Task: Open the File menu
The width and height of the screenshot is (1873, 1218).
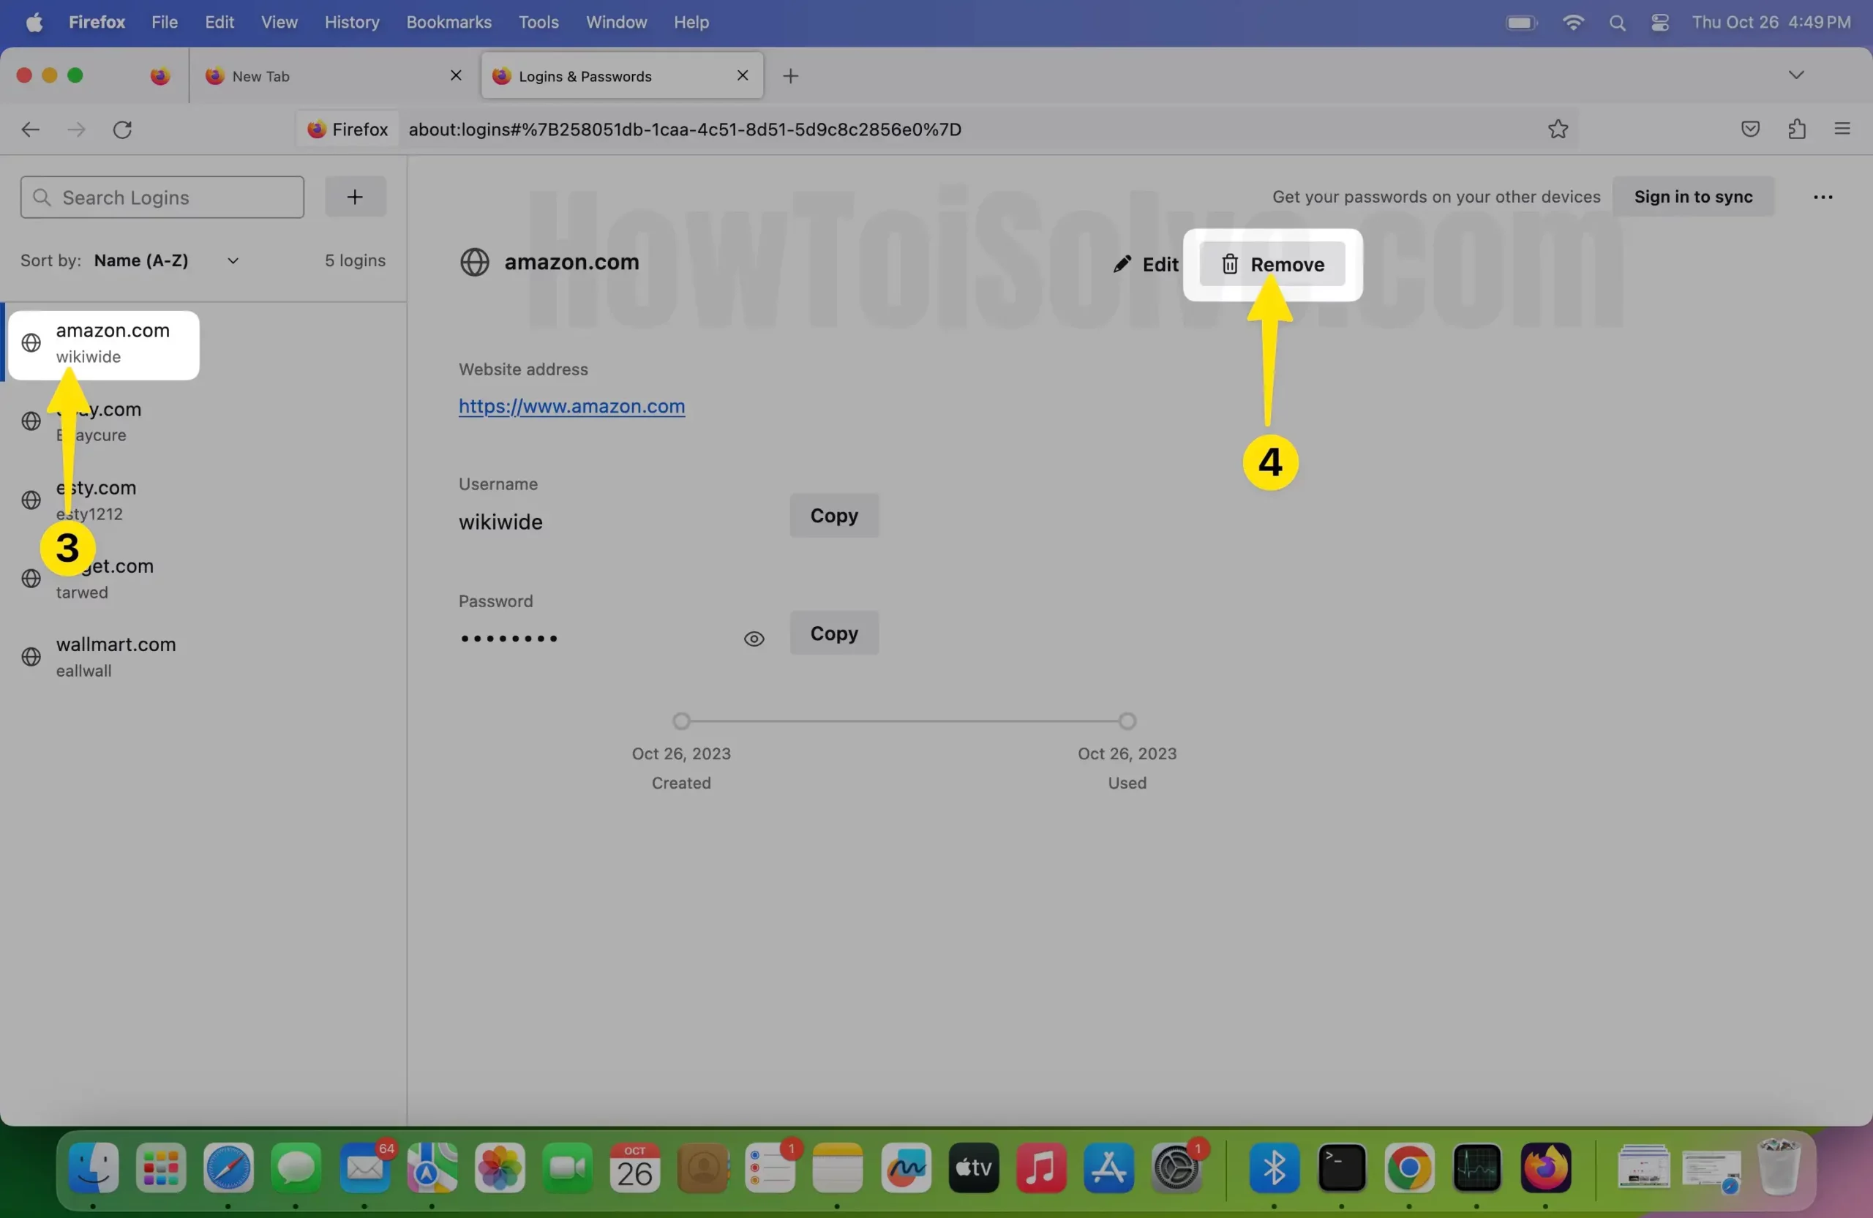Action: pyautogui.click(x=165, y=22)
